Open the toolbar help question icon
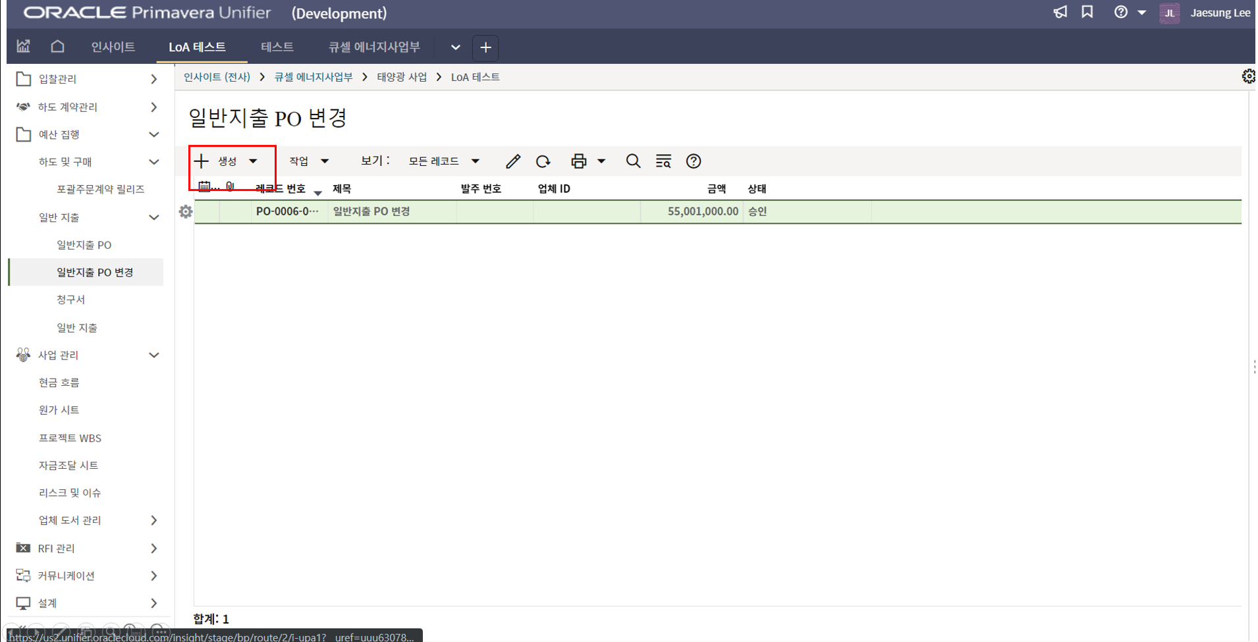 tap(693, 161)
